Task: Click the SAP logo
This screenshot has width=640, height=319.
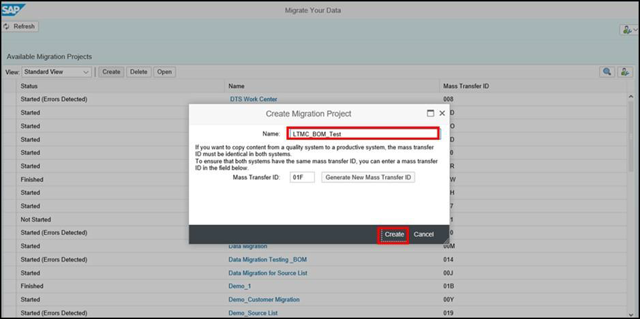Action: 14,10
